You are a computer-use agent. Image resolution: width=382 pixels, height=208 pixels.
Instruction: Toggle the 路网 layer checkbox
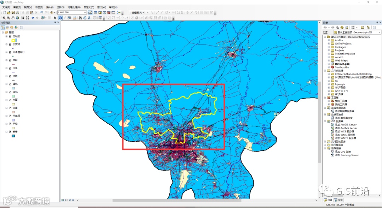[10, 60]
